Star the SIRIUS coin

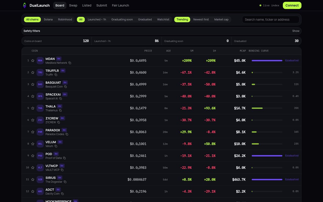coord(33,179)
